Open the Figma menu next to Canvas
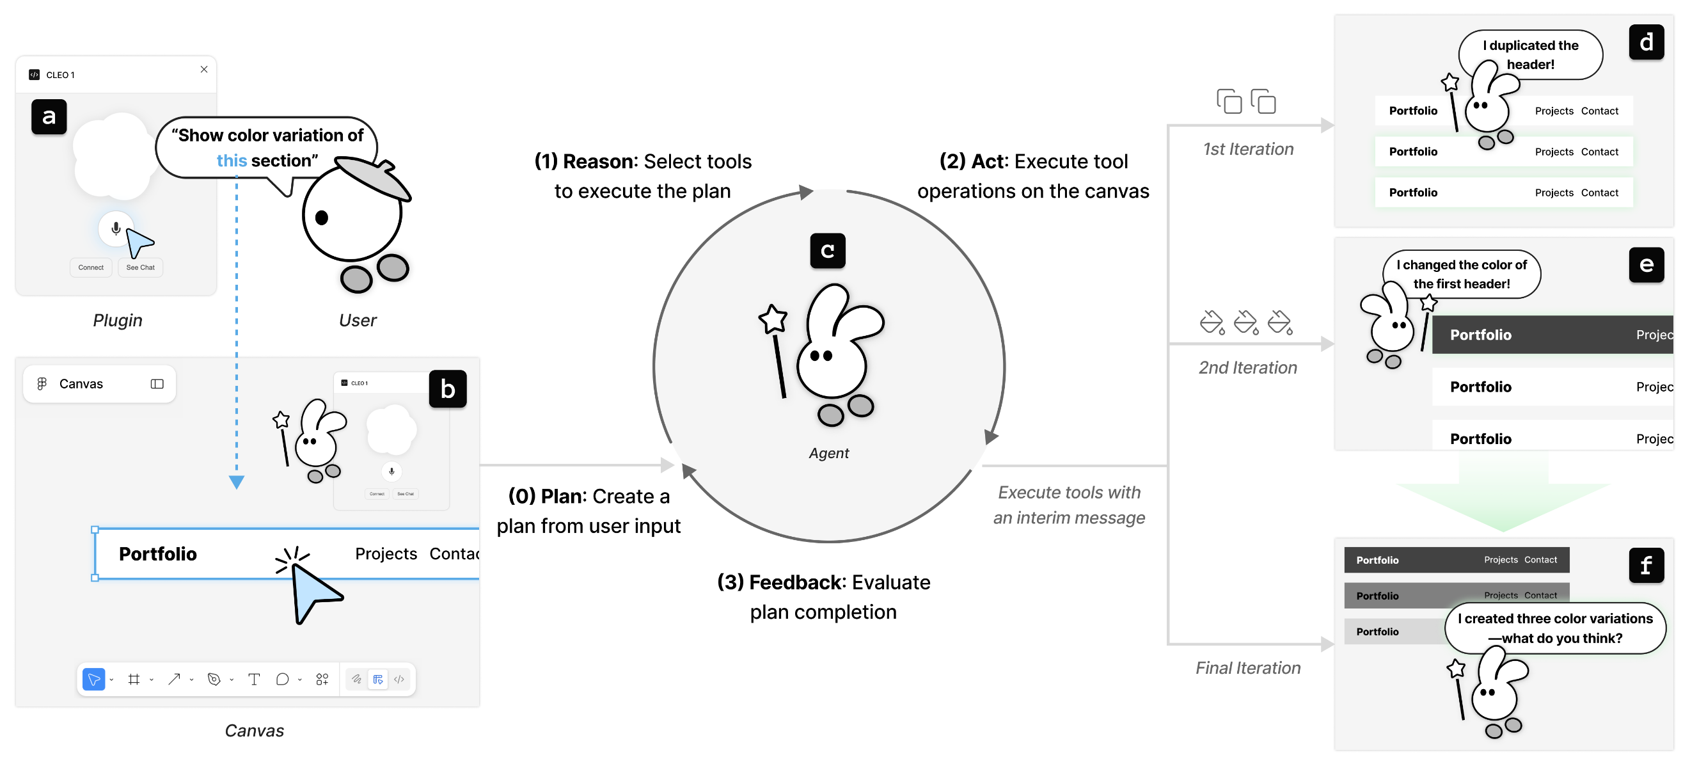The height and width of the screenshot is (764, 1690). (x=42, y=384)
